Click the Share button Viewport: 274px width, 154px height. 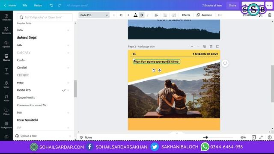click(232, 6)
